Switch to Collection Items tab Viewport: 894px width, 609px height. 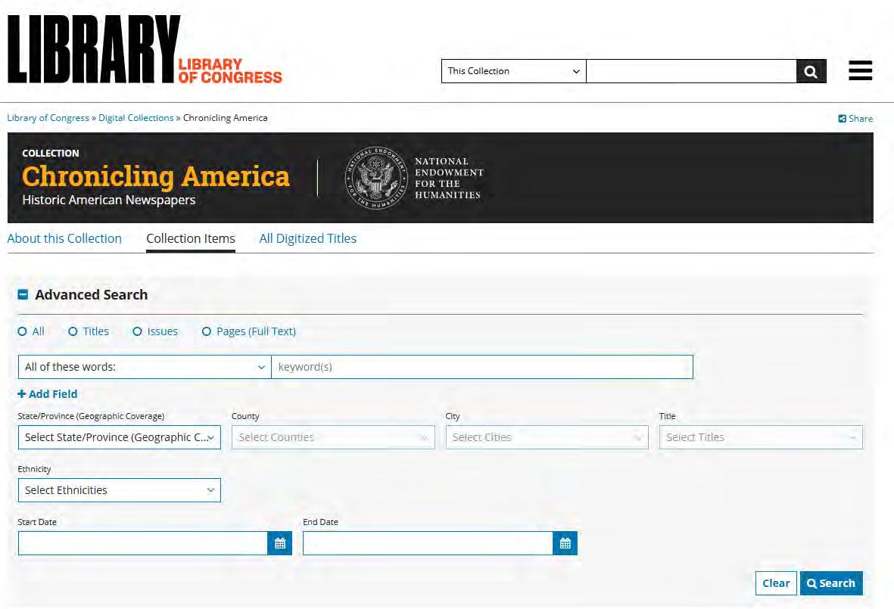[191, 238]
